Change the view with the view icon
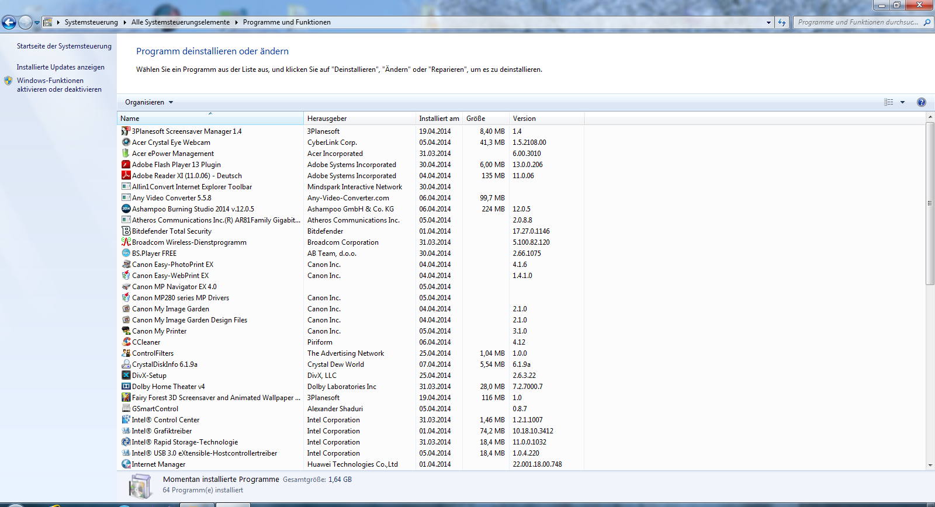 (x=889, y=102)
